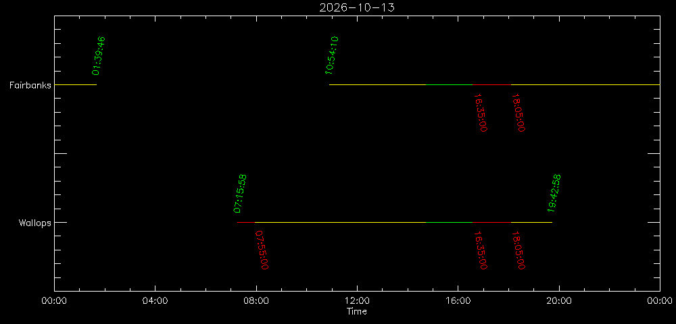Image resolution: width=676 pixels, height=324 pixels.
Task: Select the Wallops axis label
Action: click(35, 223)
